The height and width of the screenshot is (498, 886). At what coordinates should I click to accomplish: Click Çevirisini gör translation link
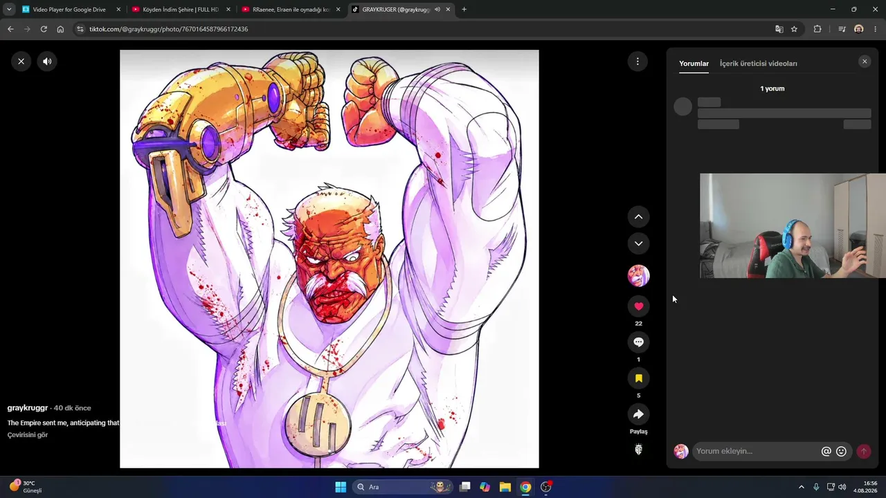(x=28, y=435)
